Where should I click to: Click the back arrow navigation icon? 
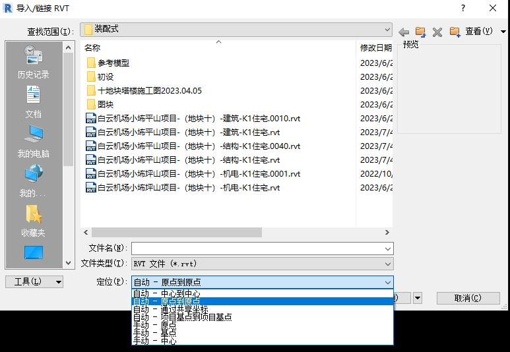404,32
